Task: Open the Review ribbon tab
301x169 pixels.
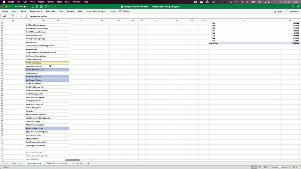Action: [71, 11]
